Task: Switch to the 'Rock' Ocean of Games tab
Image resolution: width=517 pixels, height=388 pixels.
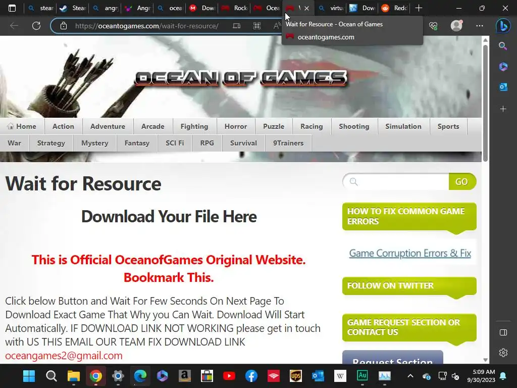Action: [234, 8]
